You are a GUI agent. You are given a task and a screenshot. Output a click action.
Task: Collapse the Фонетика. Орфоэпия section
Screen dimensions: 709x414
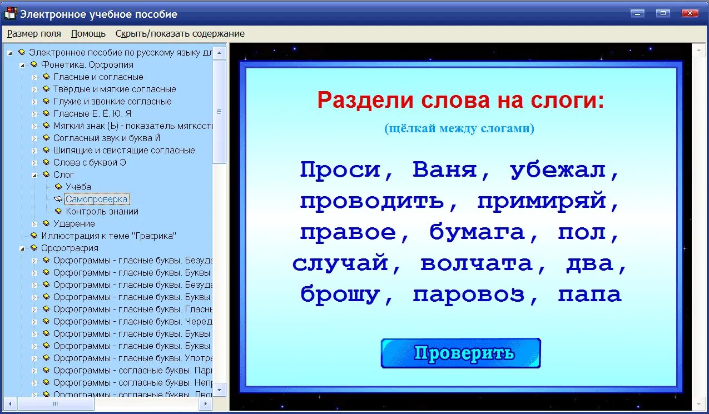(x=22, y=65)
